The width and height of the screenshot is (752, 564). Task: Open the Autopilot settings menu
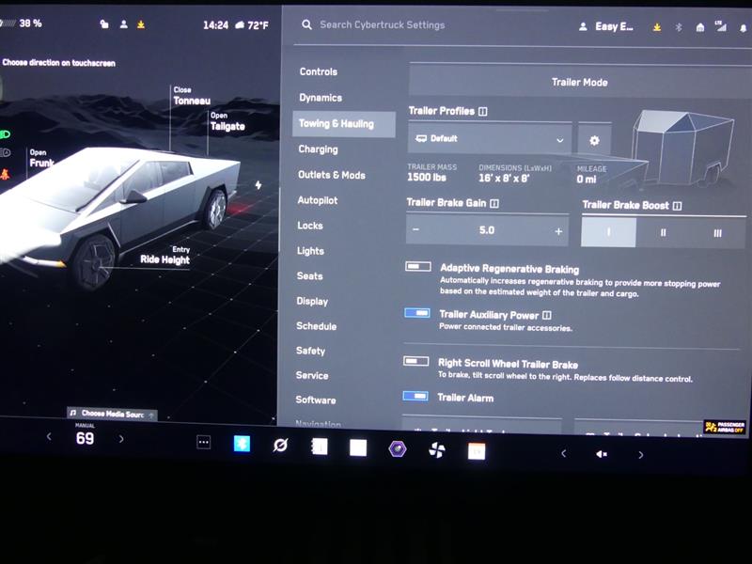(317, 200)
